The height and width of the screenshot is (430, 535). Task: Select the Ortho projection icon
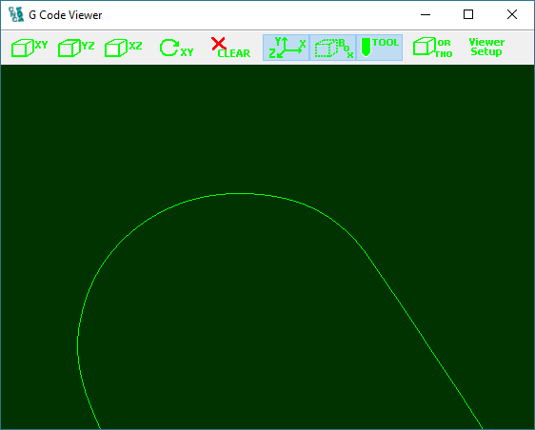pos(432,48)
